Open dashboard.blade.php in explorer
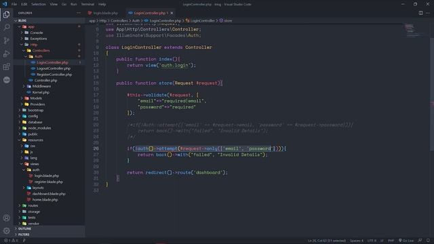The image size is (434, 244). (x=49, y=194)
